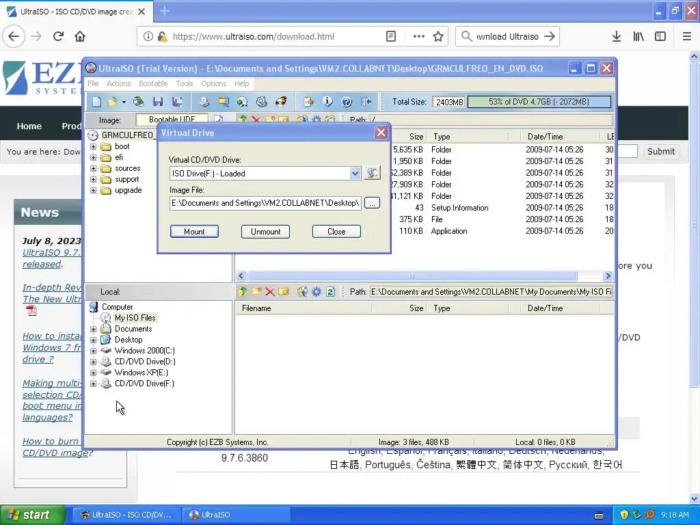Open the Bootable menu
The width and height of the screenshot is (700, 525).
(153, 83)
